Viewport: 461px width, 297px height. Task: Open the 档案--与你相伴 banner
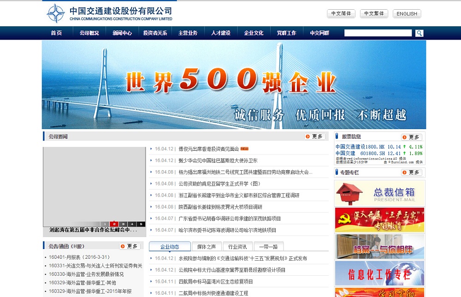[x=379, y=246]
